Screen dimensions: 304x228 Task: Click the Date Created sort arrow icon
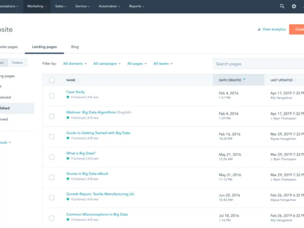pos(244,80)
